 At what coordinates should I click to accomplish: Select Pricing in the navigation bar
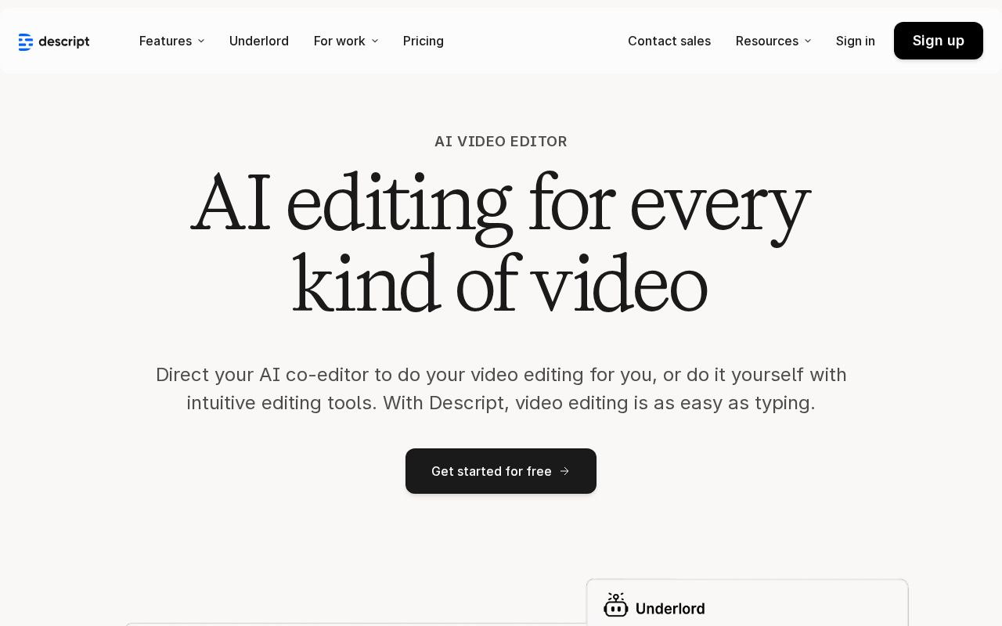tap(424, 41)
